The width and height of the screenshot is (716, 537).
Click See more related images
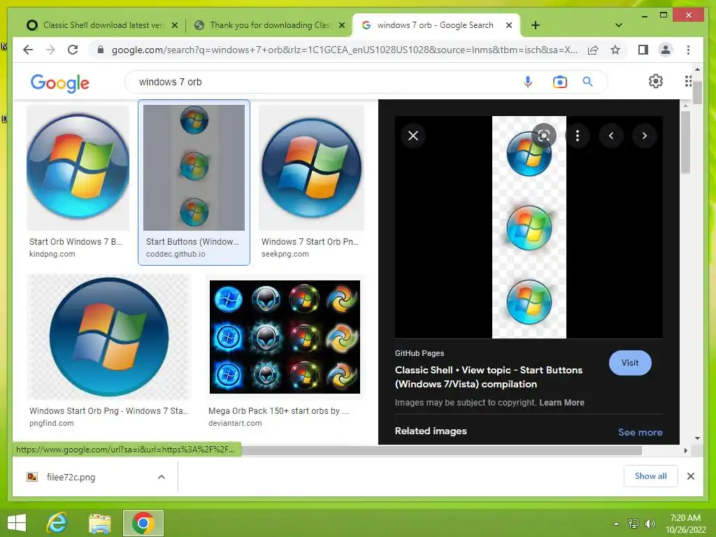pos(640,432)
